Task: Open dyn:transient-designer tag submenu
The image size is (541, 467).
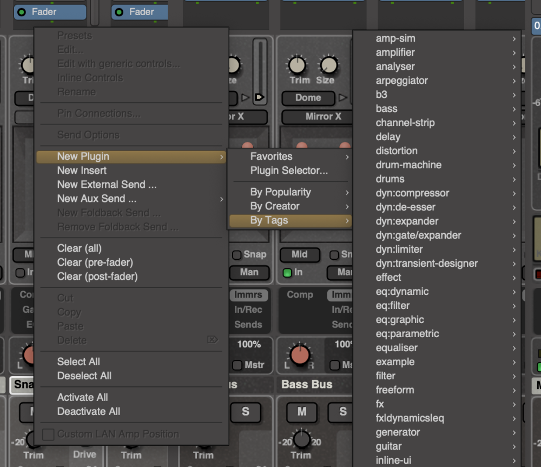Action: [x=437, y=264]
